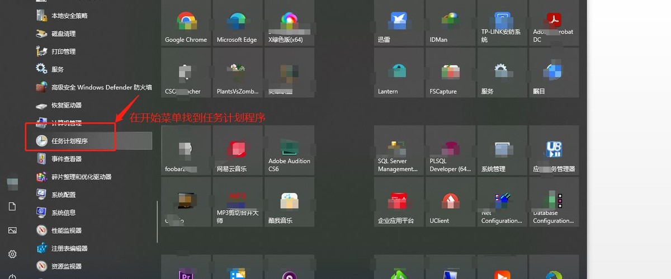The width and height of the screenshot is (671, 279).
Task: Open 打印管理 from the app list
Action: tap(89, 51)
